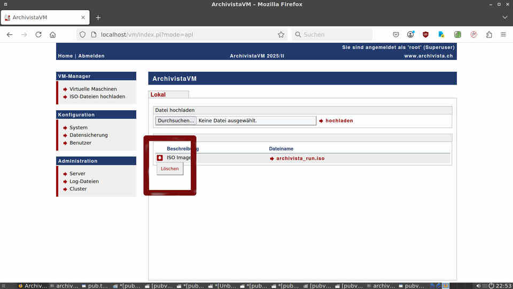Click the arrow icon before archivista_run.iso

click(x=272, y=158)
